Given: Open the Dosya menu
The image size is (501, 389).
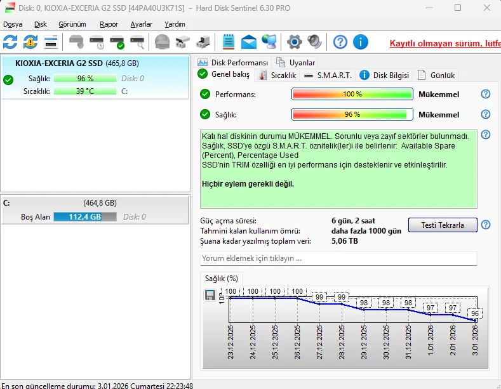Looking at the screenshot, I should (x=13, y=24).
